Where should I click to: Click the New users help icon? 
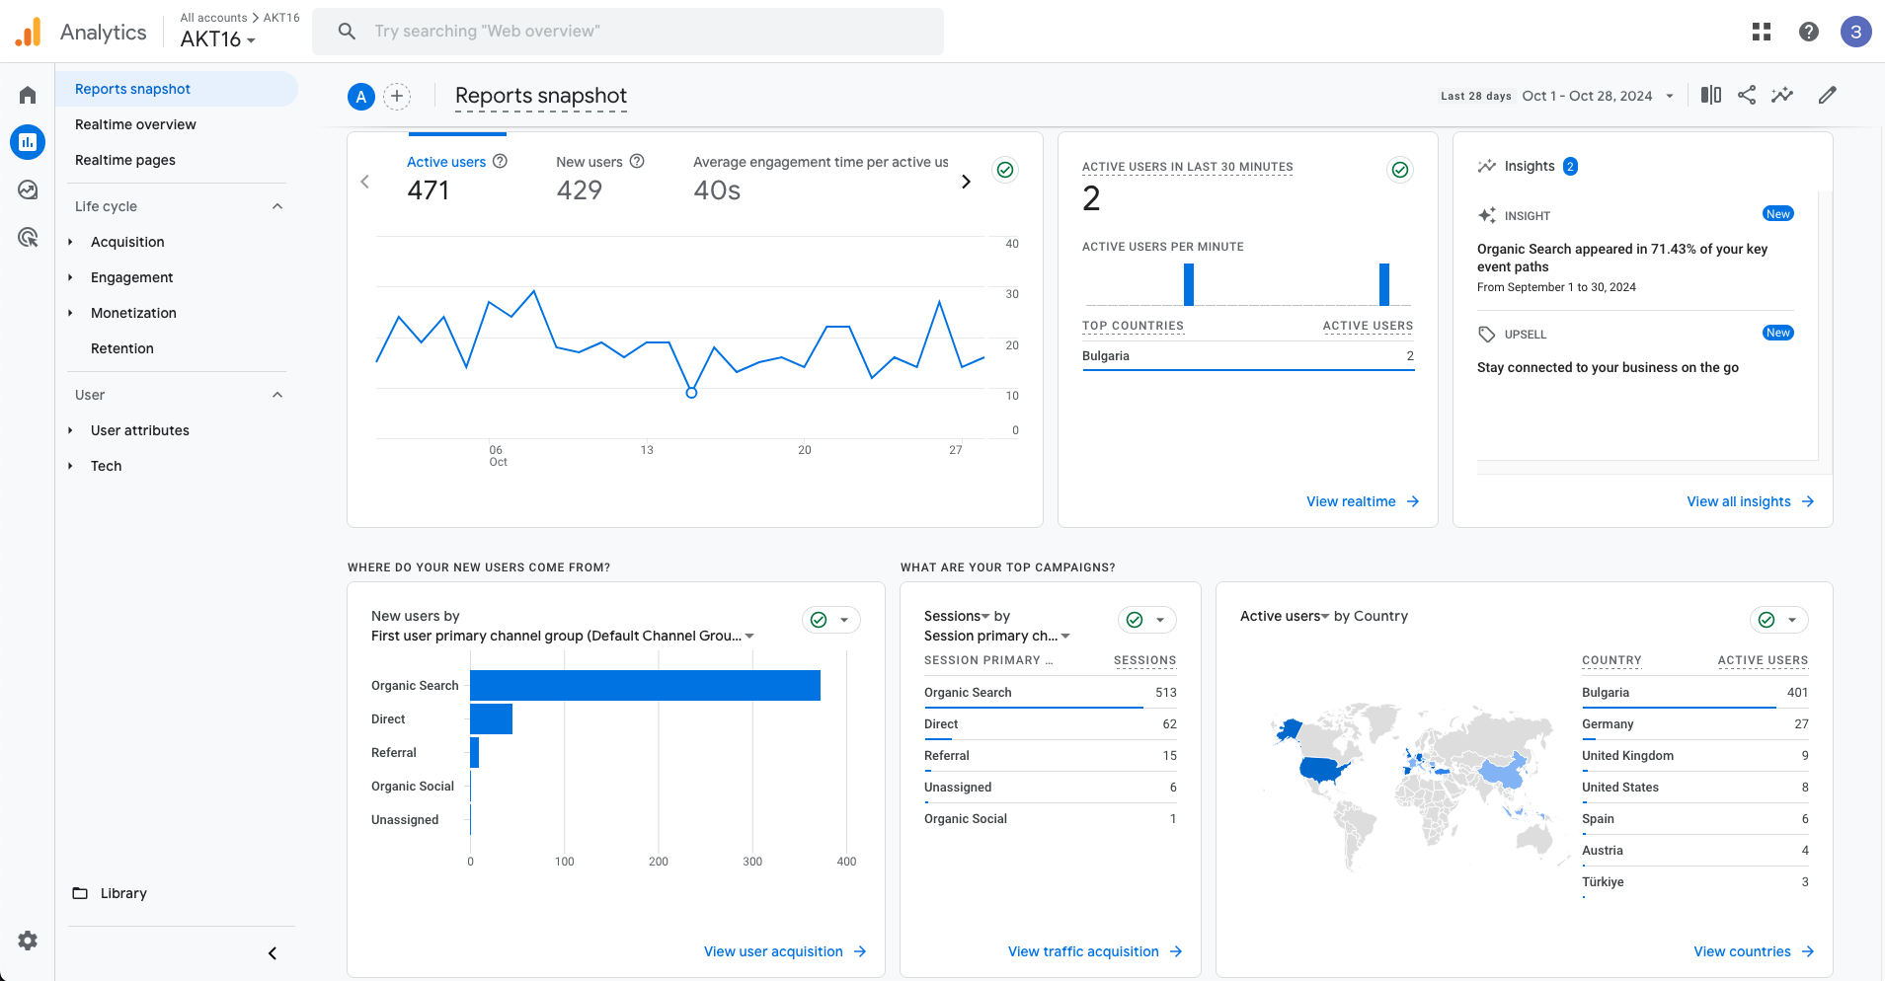(637, 161)
